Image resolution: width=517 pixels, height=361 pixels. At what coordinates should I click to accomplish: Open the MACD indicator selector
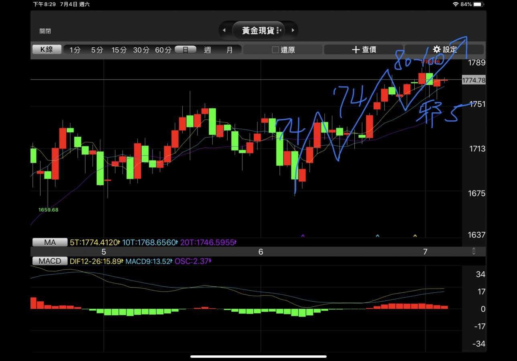50,261
